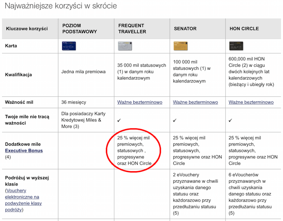Open 'Ważne bezterminowo' link in HON Circle column
Screen dimensions: 283x221
click(251, 102)
